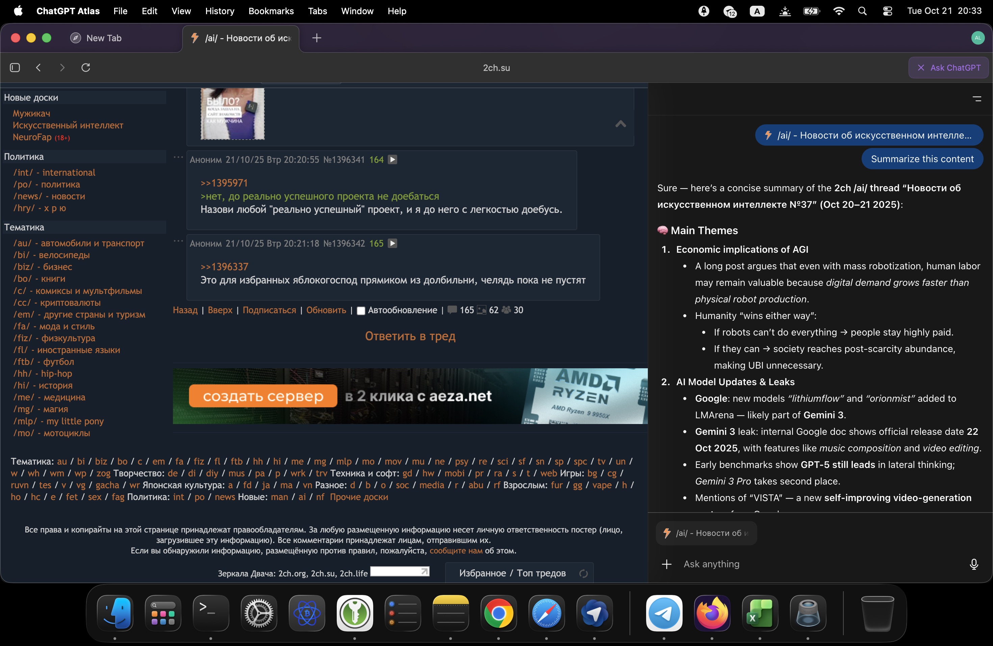Viewport: 993px width, 646px height.
Task: Navigate back using the back arrow
Action: (39, 68)
